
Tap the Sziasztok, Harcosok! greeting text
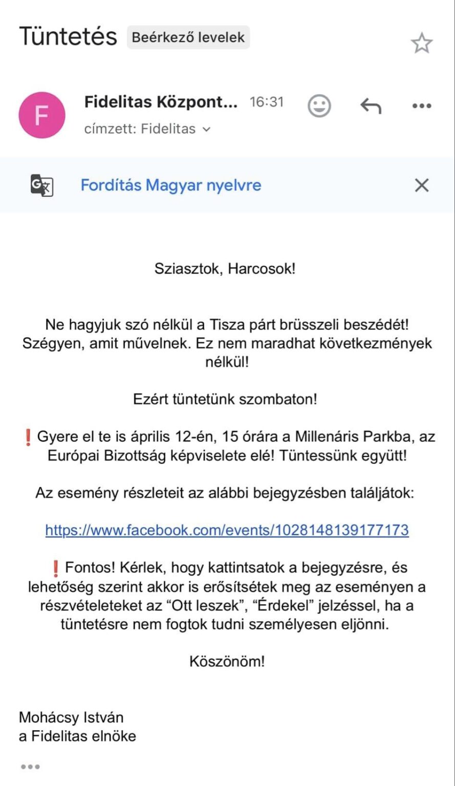pyautogui.click(x=225, y=269)
